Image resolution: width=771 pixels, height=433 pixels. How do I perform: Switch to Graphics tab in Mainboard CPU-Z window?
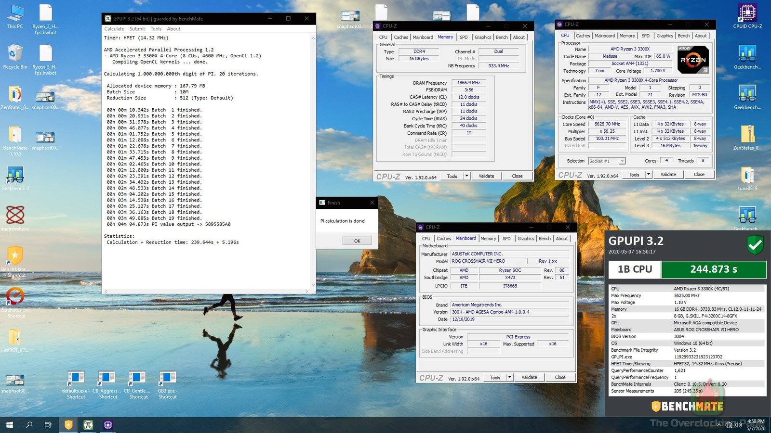526,239
